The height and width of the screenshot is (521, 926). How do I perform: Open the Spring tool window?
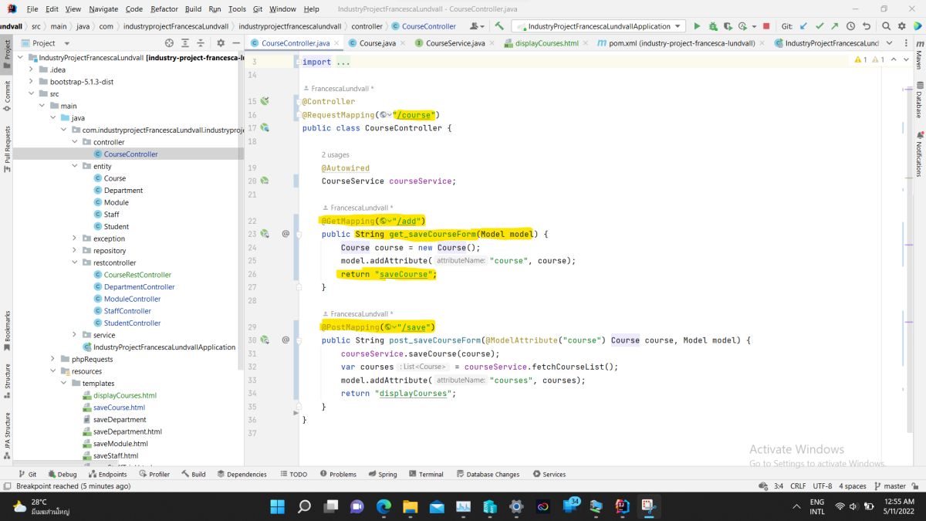coord(382,474)
